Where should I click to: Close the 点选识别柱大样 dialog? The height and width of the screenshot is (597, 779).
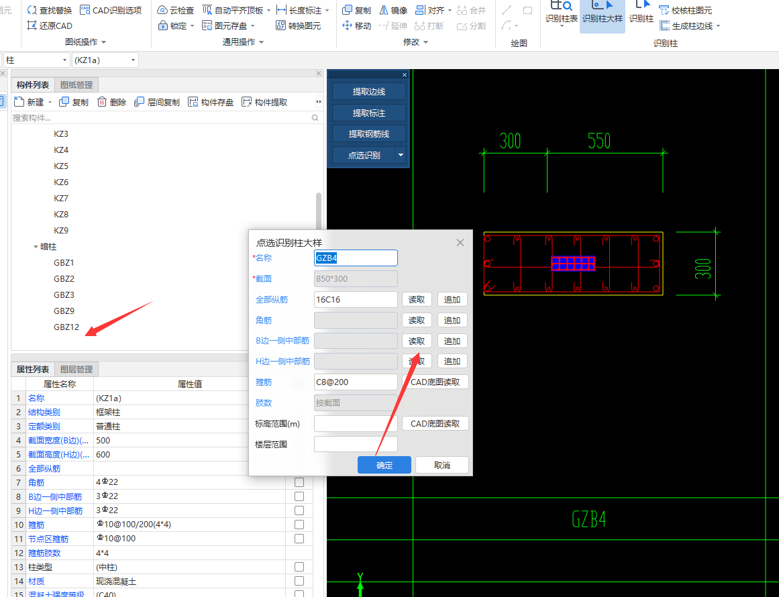(x=460, y=242)
